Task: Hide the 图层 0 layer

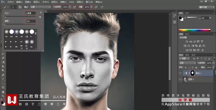Action: [x=180, y=79]
